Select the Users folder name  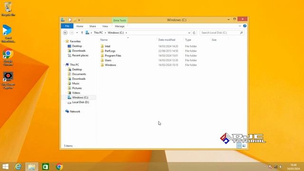pos(108,60)
